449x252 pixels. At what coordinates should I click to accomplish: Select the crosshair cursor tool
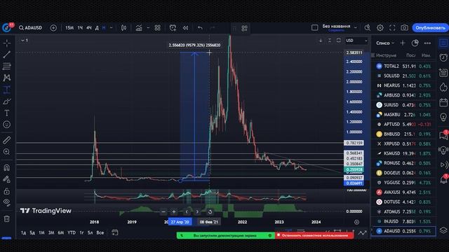coord(6,43)
